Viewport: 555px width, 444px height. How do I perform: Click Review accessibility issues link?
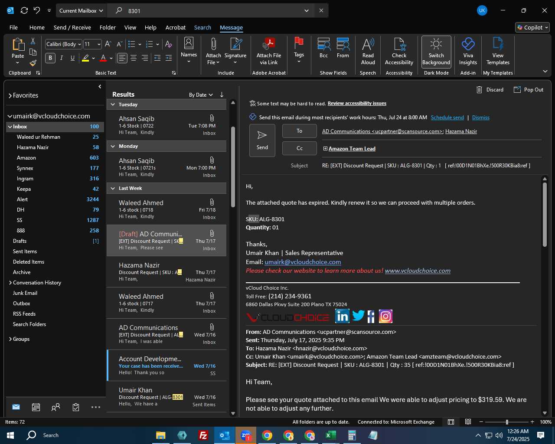[357, 103]
